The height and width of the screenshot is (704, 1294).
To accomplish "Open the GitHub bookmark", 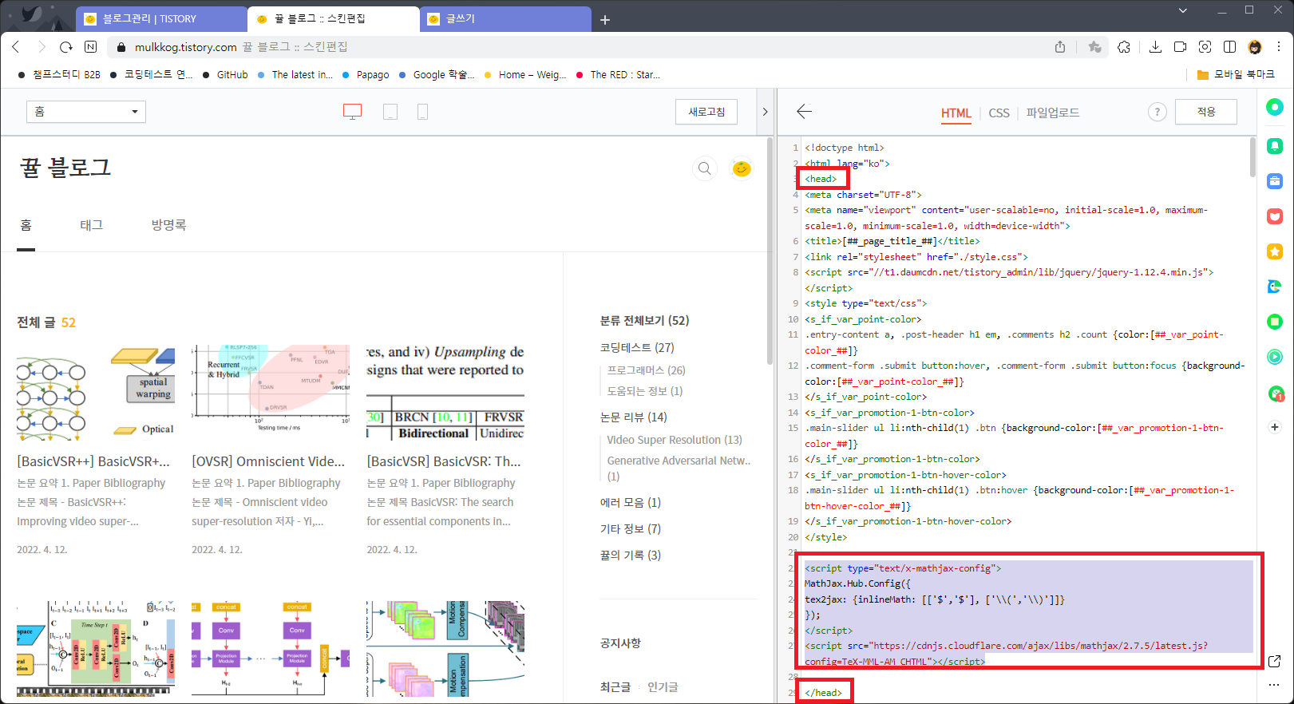I will (225, 75).
